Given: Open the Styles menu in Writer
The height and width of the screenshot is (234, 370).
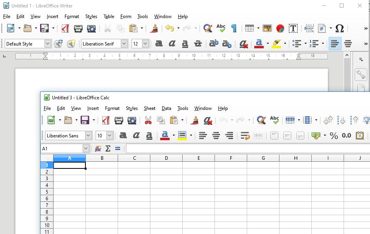Looking at the screenshot, I should pyautogui.click(x=91, y=16).
